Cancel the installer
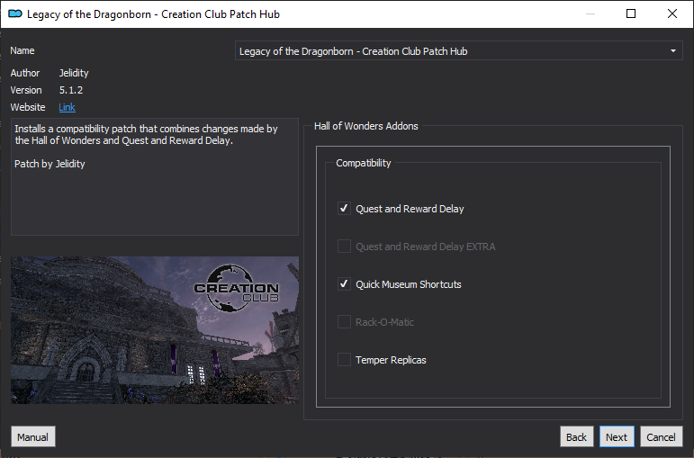The height and width of the screenshot is (458, 694). (661, 437)
